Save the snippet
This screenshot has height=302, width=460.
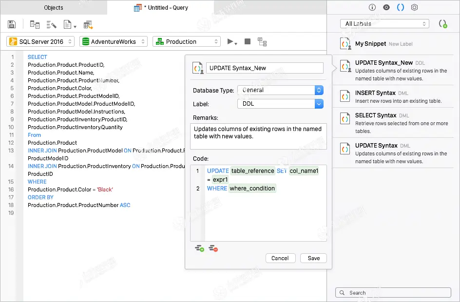(314, 258)
